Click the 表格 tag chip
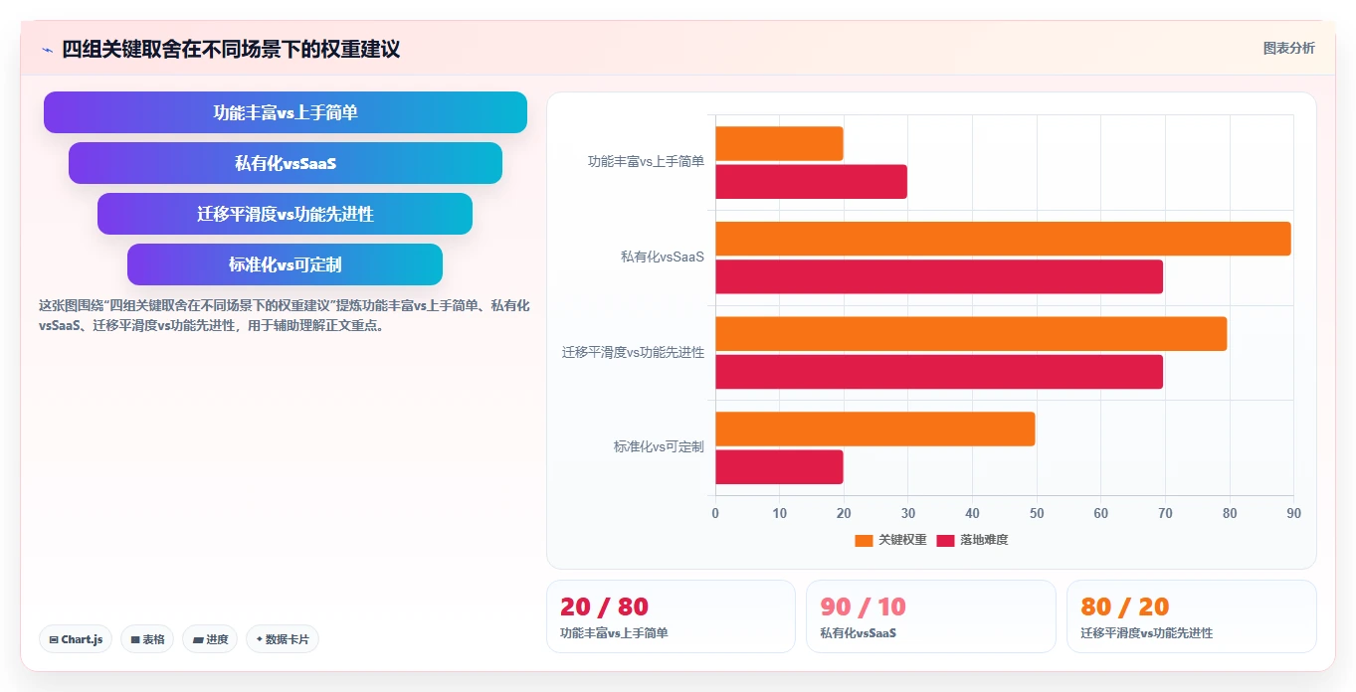 (148, 639)
